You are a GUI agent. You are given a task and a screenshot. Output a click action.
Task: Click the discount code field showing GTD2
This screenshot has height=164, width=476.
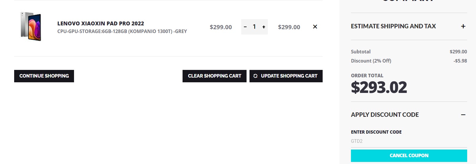pos(409,141)
